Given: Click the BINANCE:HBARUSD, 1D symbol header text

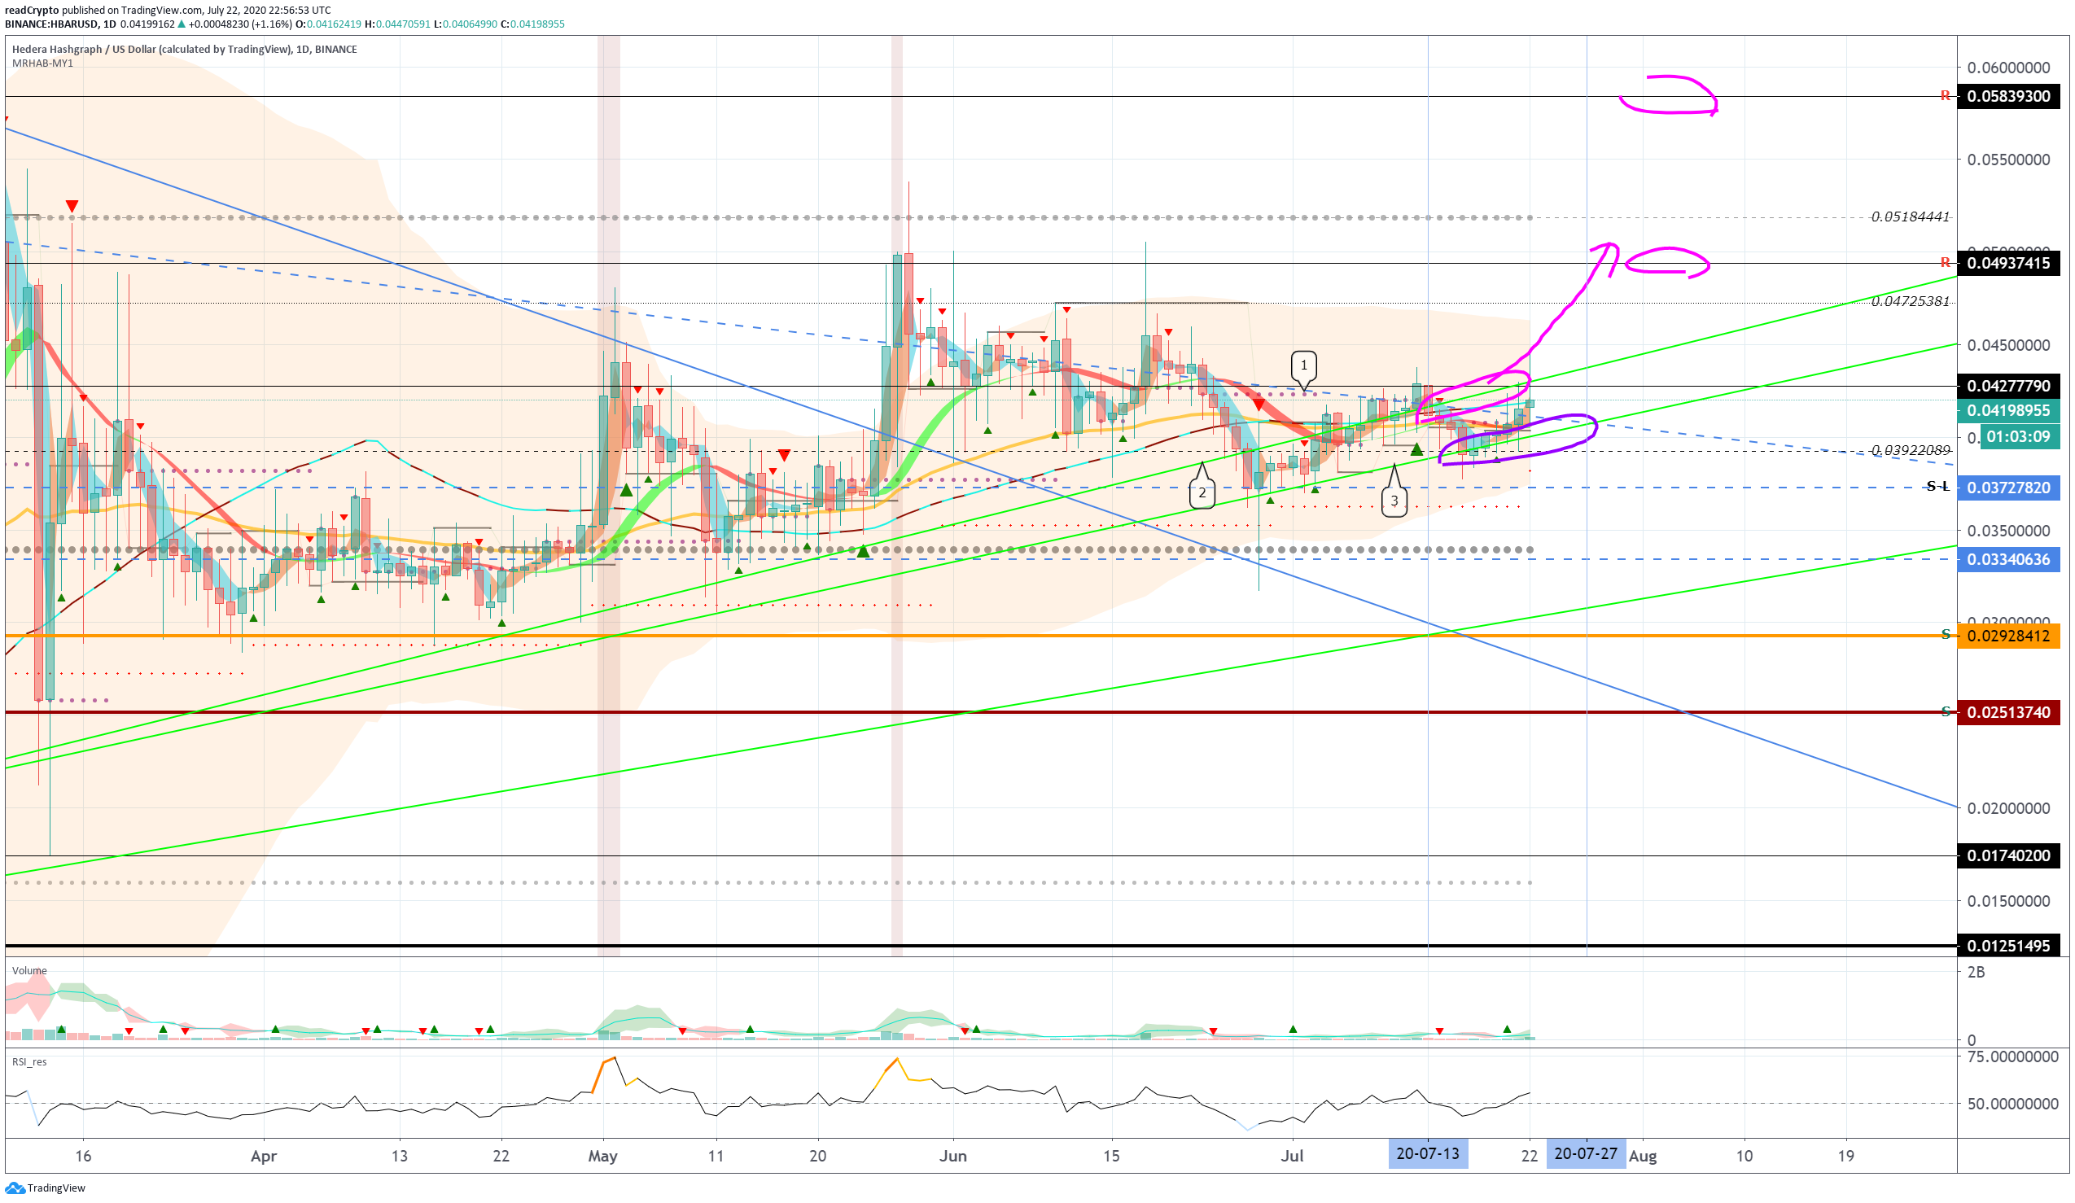Looking at the screenshot, I should [x=61, y=24].
